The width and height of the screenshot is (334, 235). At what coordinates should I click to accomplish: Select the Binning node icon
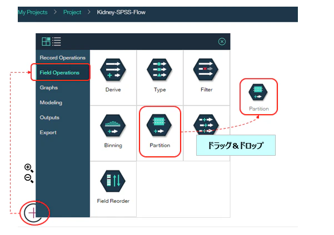tap(113, 125)
